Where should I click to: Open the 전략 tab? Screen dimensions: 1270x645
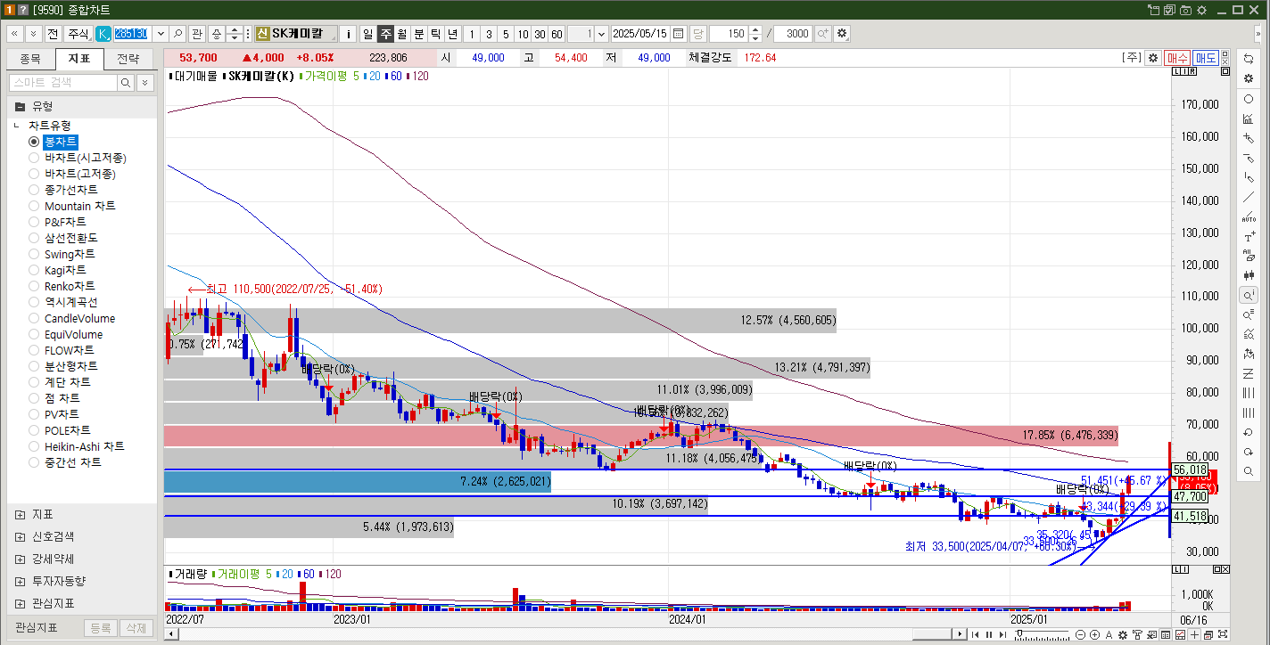click(x=128, y=60)
